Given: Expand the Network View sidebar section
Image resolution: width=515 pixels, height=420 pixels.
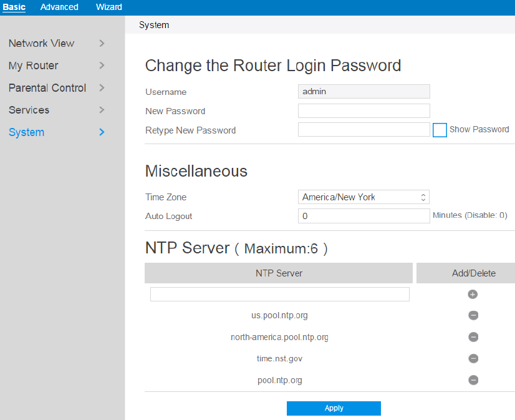Looking at the screenshot, I should coord(56,44).
